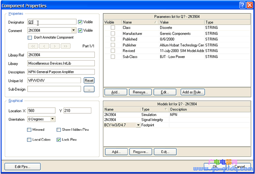
Task: Toggle the Designator Visible checkbox
Action: tap(80, 22)
